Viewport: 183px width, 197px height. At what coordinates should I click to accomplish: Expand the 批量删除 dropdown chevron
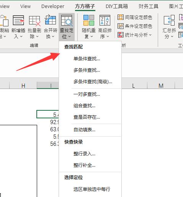pyautogui.click(x=37, y=37)
